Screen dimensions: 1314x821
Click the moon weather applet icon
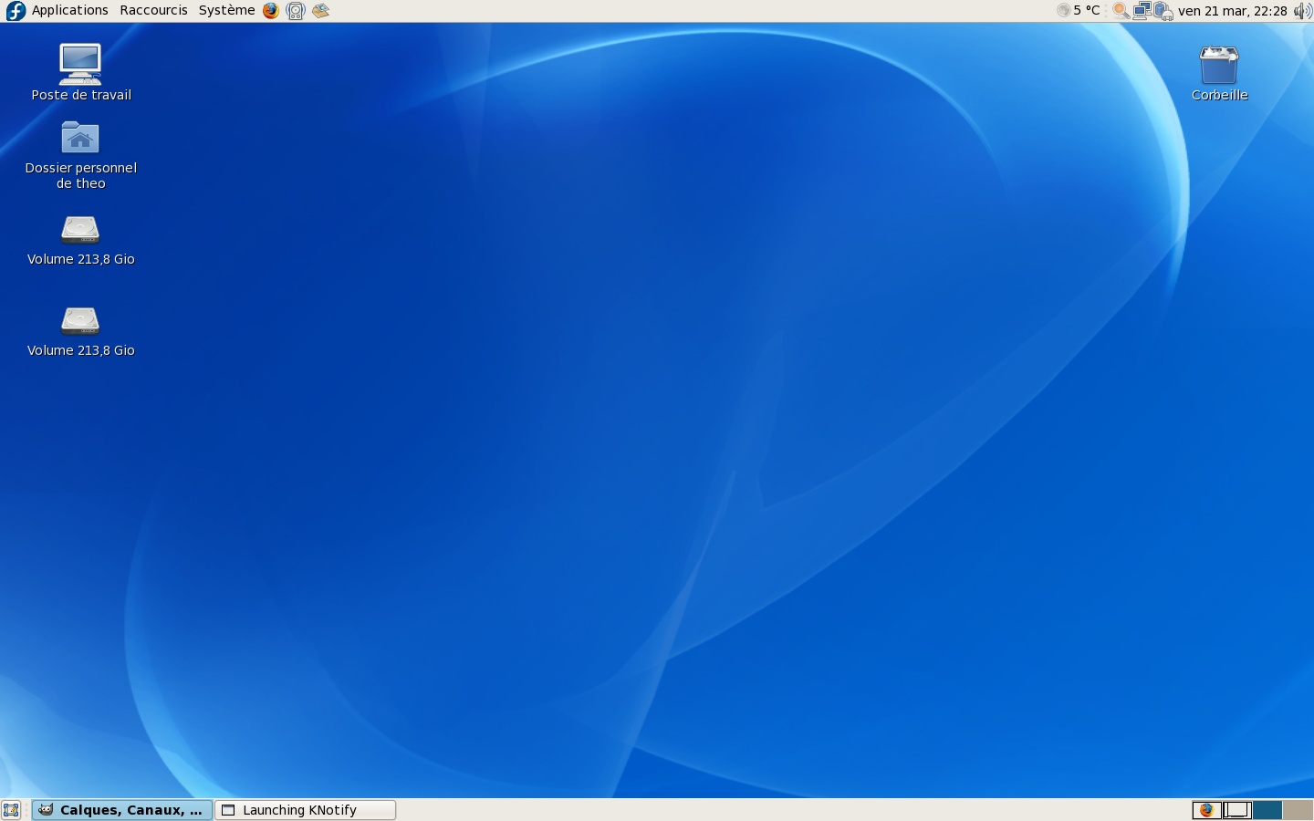tap(1063, 11)
